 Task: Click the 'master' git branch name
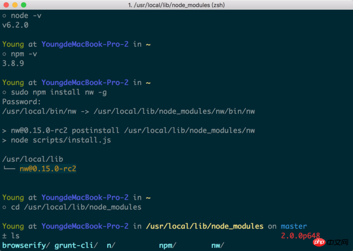[x=294, y=226]
